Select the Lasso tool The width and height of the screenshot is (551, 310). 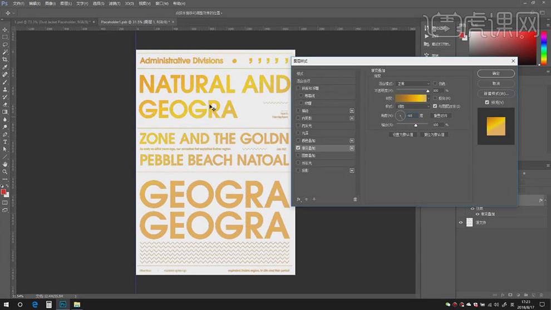(5, 45)
